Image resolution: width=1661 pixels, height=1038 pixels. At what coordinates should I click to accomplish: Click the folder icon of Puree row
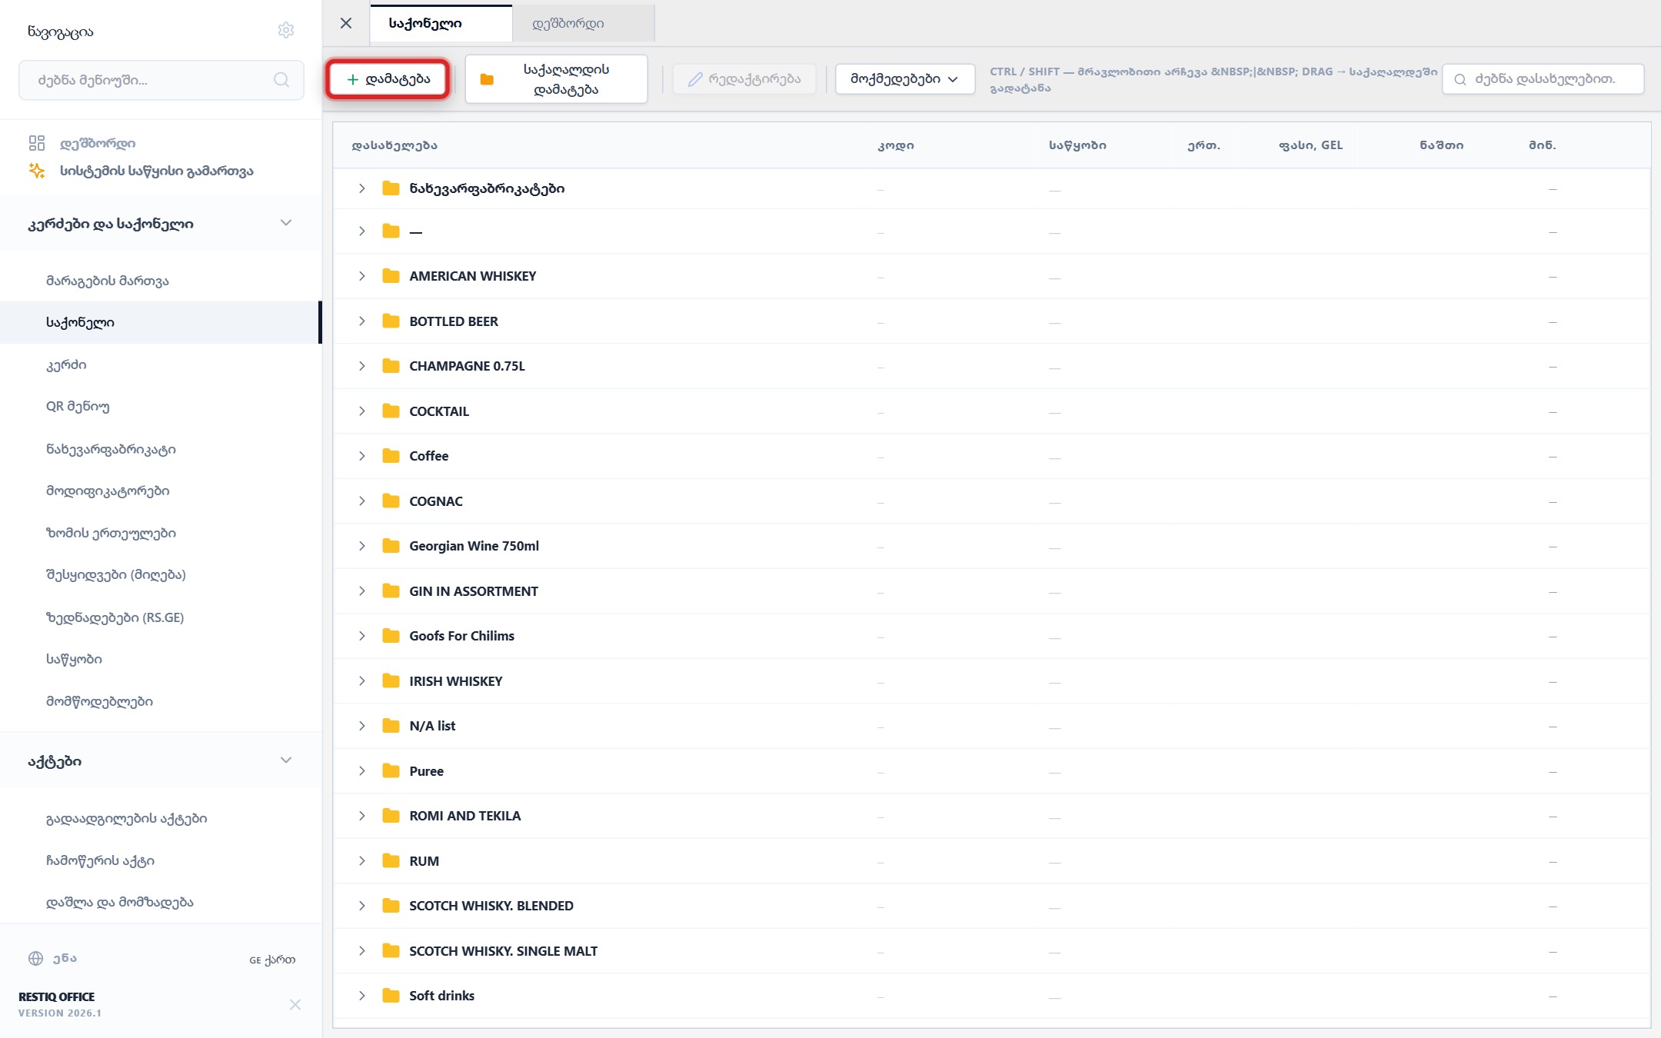click(391, 771)
